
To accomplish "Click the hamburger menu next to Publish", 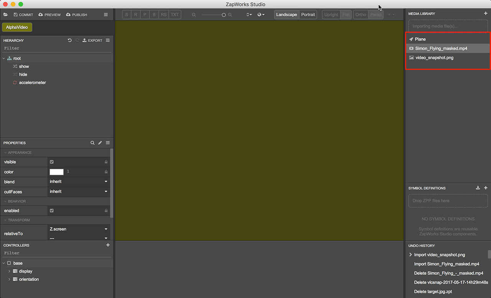I will pyautogui.click(x=106, y=15).
